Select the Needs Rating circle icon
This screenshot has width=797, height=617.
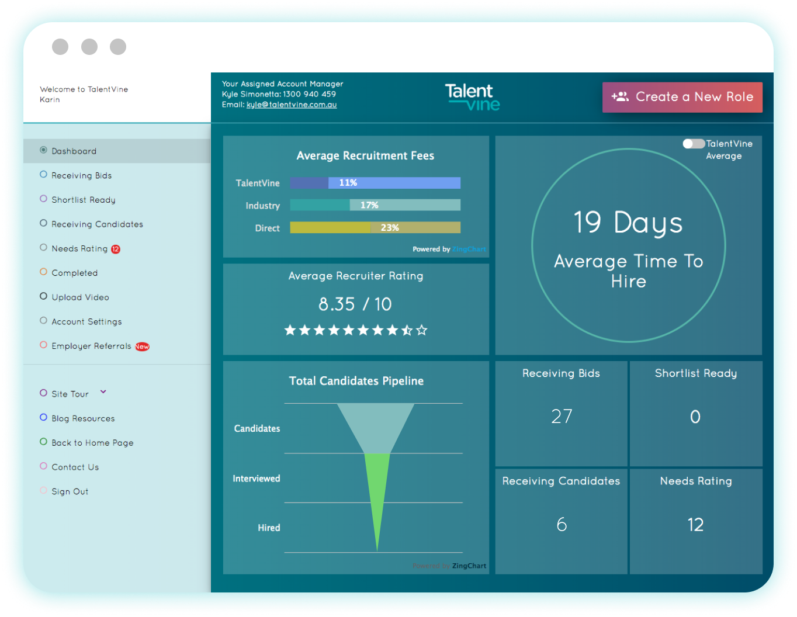43,248
